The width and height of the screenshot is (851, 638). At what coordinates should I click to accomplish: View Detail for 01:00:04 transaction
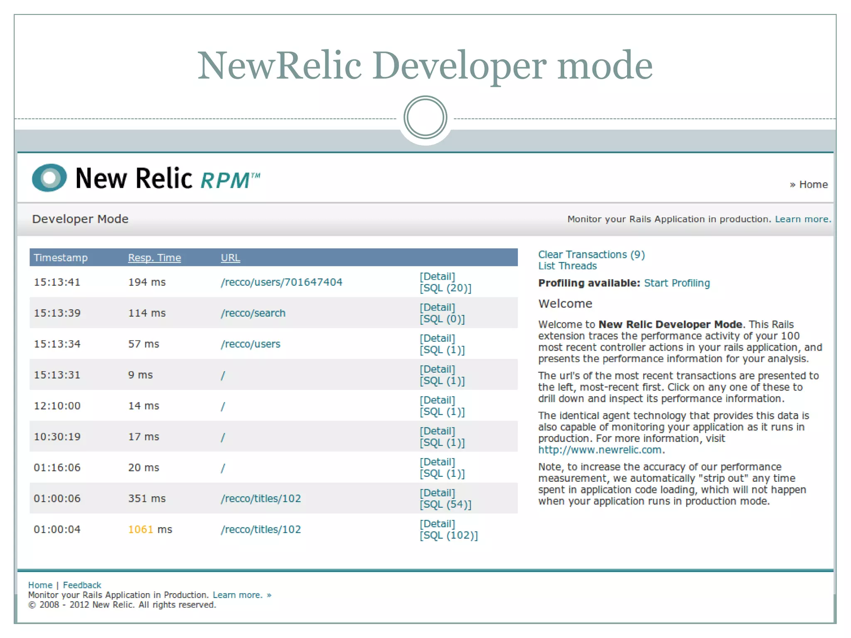click(x=437, y=524)
